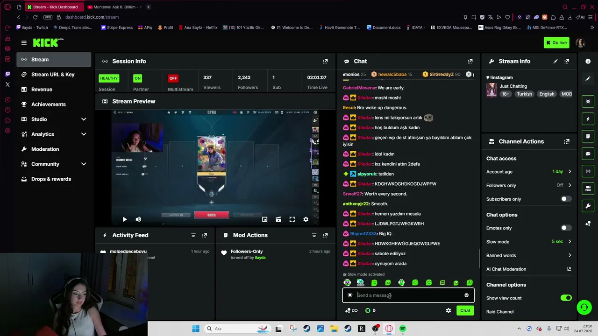Open AI Chat Moderation external link
This screenshot has height=336, width=598.
click(x=569, y=269)
